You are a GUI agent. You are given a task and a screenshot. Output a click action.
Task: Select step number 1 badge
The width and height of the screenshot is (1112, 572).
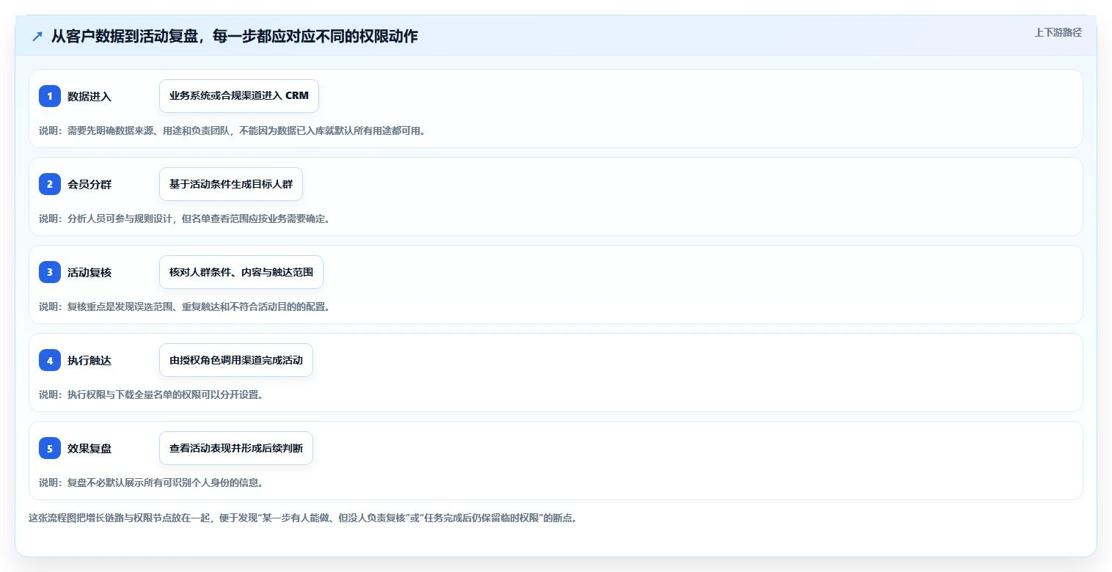tap(50, 96)
